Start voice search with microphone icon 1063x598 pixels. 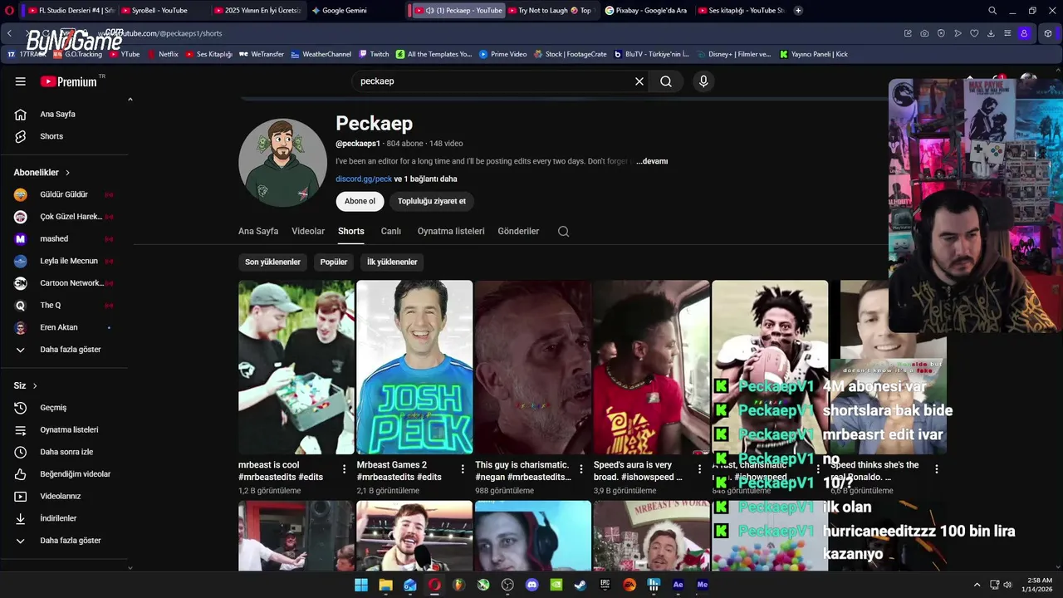[x=703, y=81]
